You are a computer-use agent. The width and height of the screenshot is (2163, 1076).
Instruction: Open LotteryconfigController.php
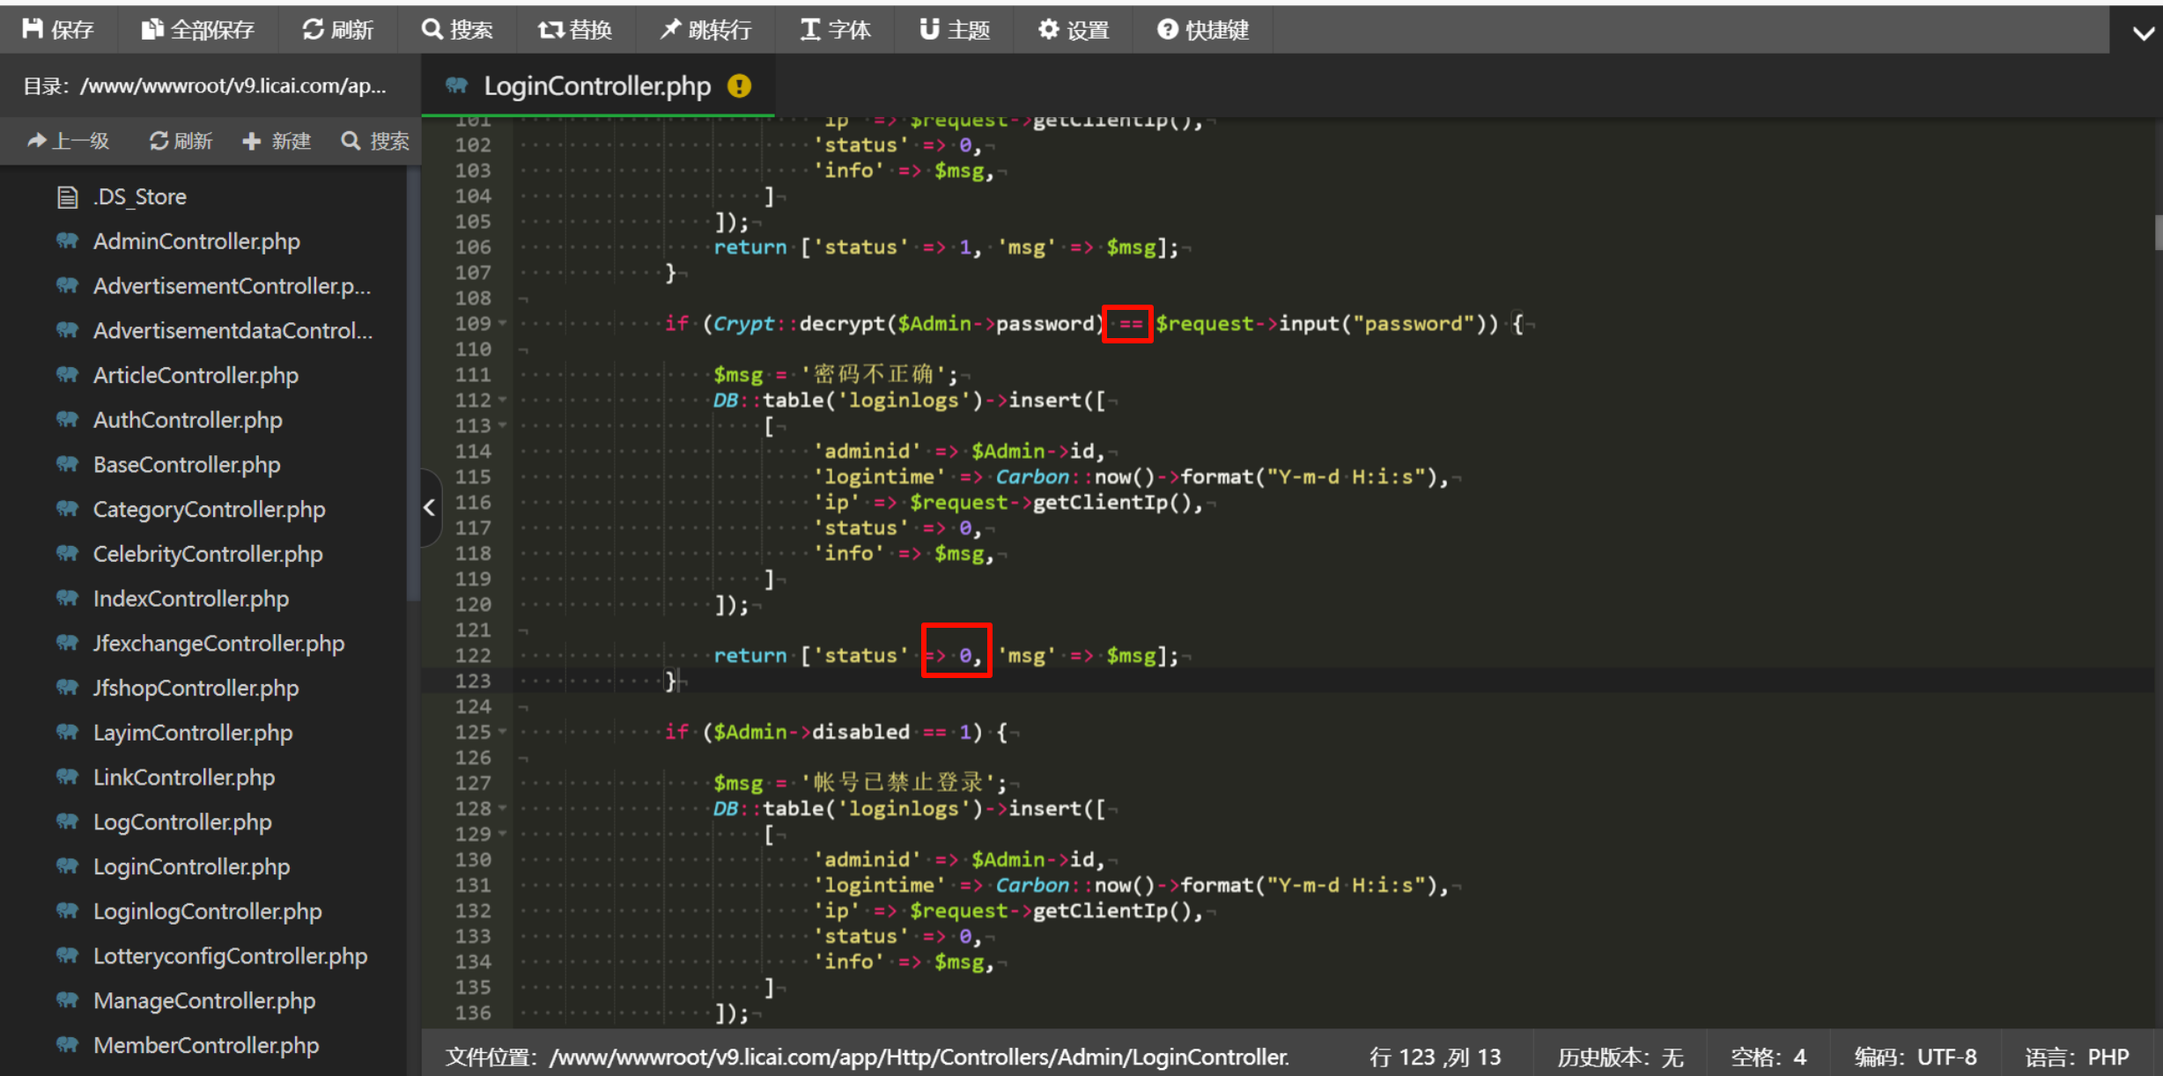point(230,956)
